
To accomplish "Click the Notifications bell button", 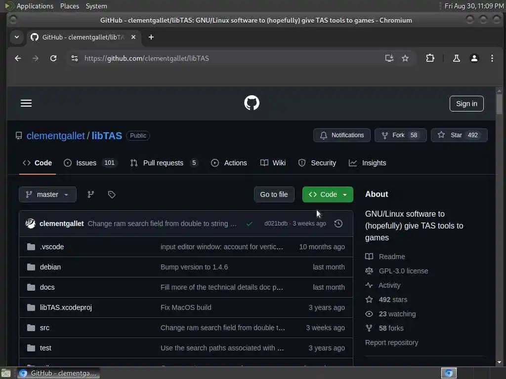I will point(342,135).
